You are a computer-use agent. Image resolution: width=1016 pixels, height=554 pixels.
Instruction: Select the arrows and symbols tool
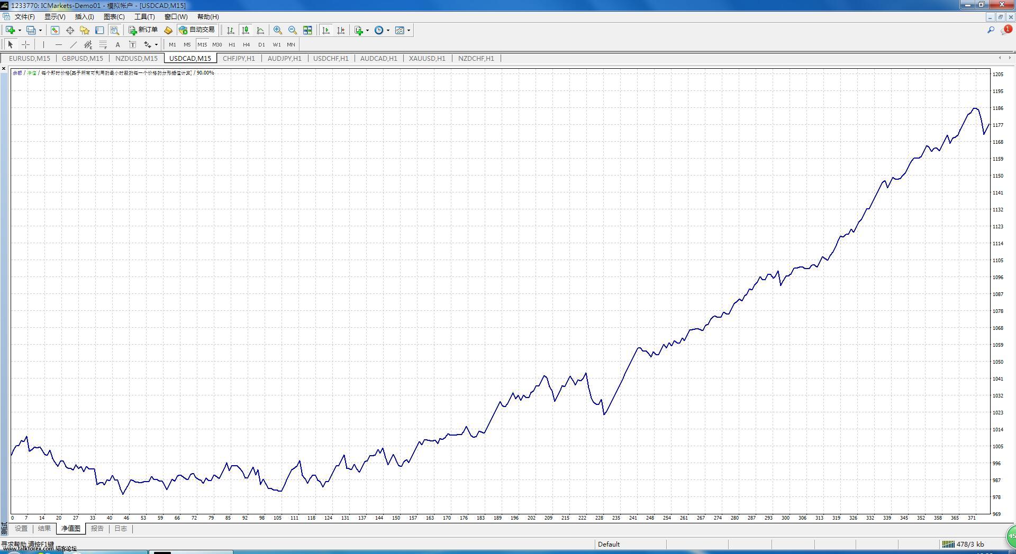pos(148,44)
